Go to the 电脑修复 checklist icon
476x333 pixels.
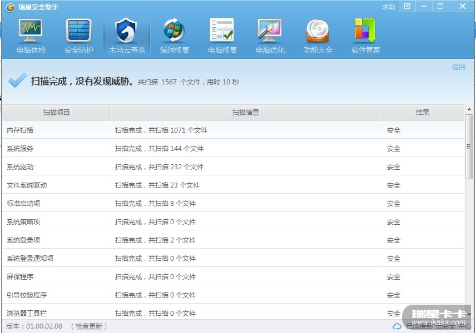(222, 36)
